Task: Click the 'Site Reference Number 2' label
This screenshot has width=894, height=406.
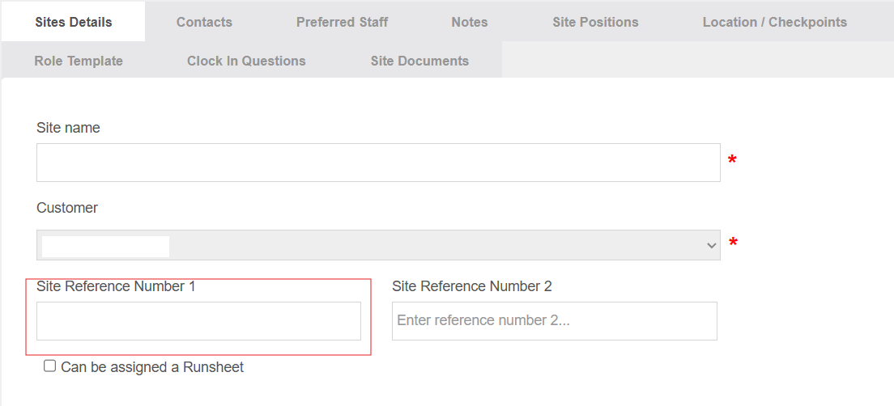Action: coord(472,285)
